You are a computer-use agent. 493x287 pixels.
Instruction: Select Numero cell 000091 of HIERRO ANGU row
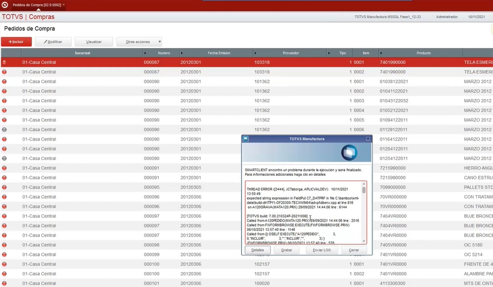point(152,168)
